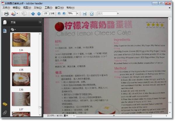Viewport: 175px width, 121px height.
Task: Click the Chilled Lemon Cheese Cake title
Action: pyautogui.click(x=94, y=33)
